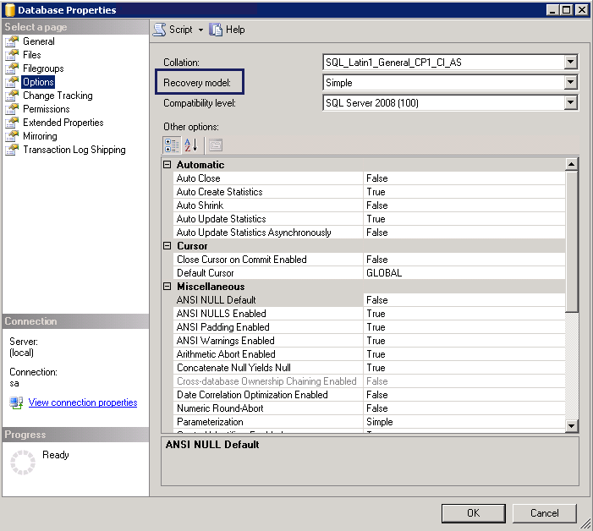The height and width of the screenshot is (531, 593).
Task: Select the ANSI Padding Enabled row
Action: [369, 327]
